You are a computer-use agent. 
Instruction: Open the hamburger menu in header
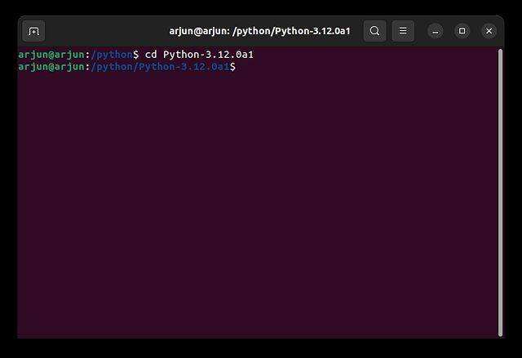click(402, 31)
